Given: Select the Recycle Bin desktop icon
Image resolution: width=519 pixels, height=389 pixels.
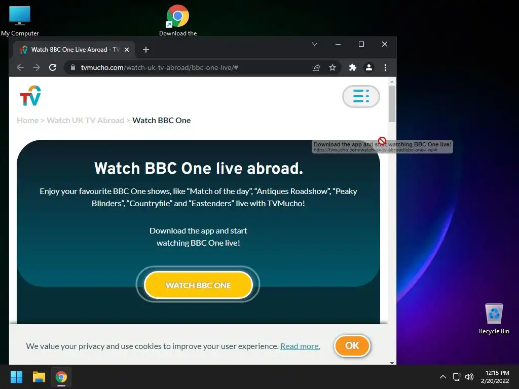Looking at the screenshot, I should click(x=494, y=319).
